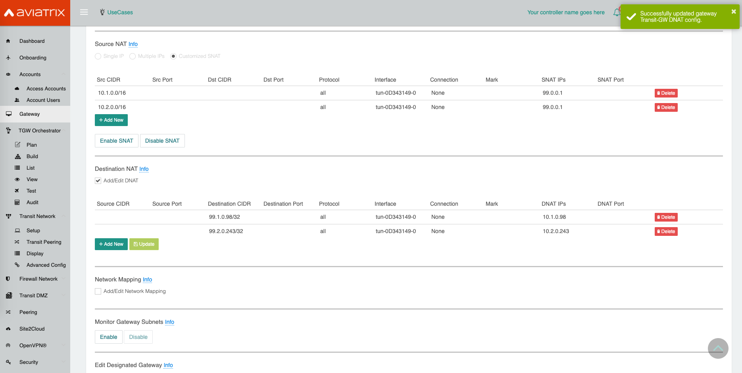Uncheck the Add/Edit DNAT checkbox
The height and width of the screenshot is (373, 742).
tap(98, 181)
